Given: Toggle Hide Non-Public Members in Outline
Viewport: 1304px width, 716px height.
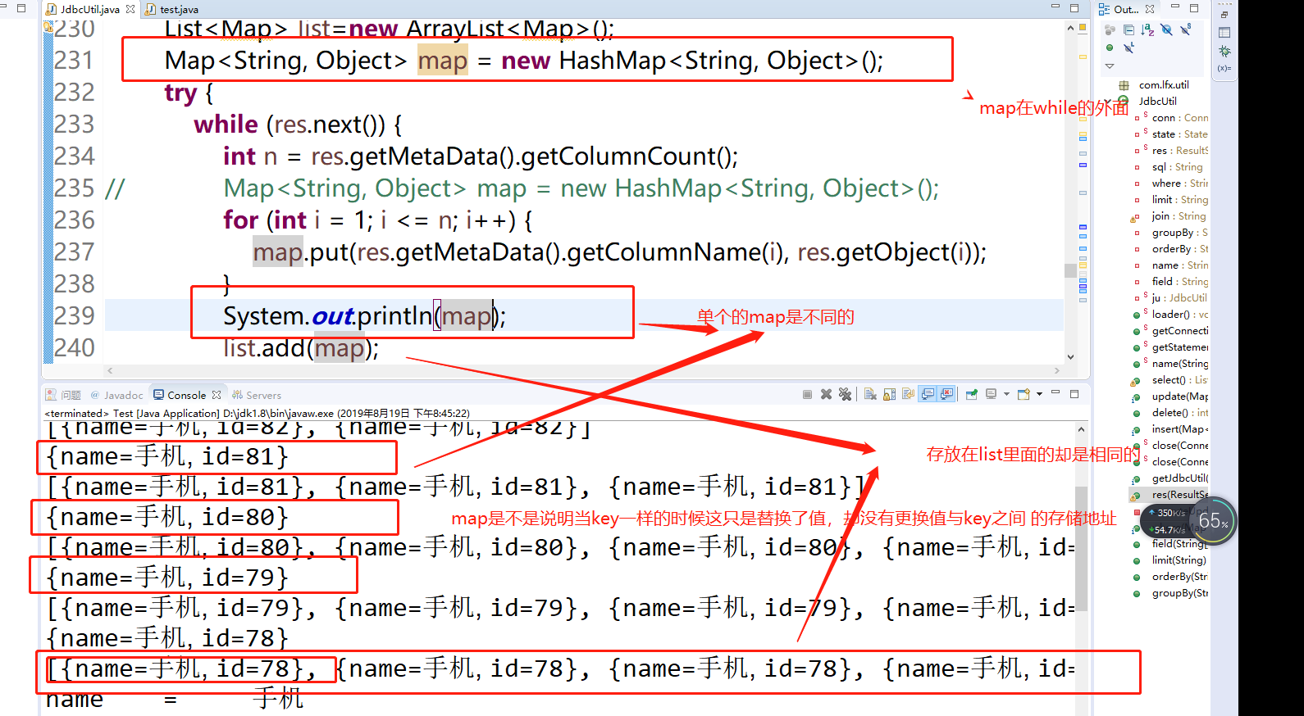Looking at the screenshot, I should [1110, 48].
